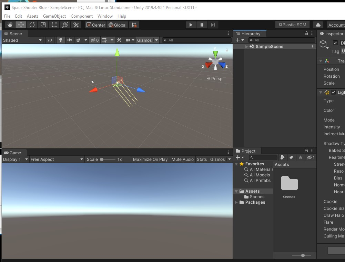Open the Component menu

82,16
